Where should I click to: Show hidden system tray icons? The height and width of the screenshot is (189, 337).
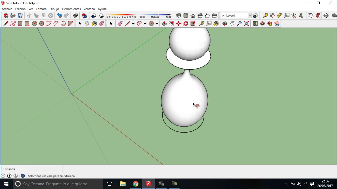tap(286, 184)
